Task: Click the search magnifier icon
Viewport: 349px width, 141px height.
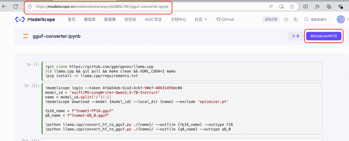Action: pos(307,19)
